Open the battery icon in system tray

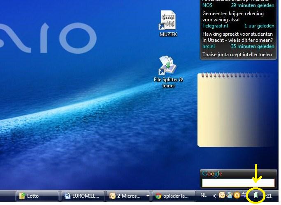(x=256, y=195)
